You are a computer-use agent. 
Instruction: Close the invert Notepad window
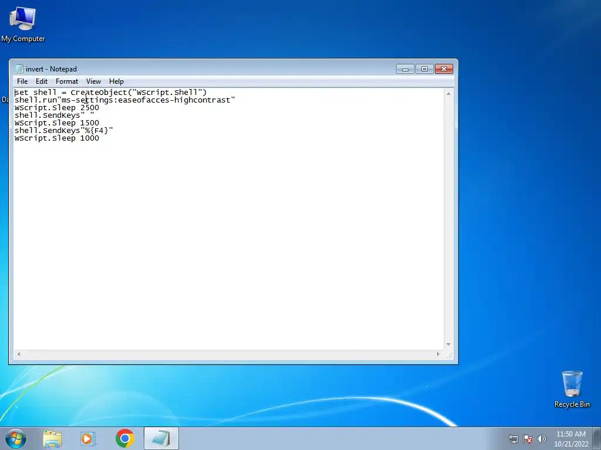[x=444, y=69]
